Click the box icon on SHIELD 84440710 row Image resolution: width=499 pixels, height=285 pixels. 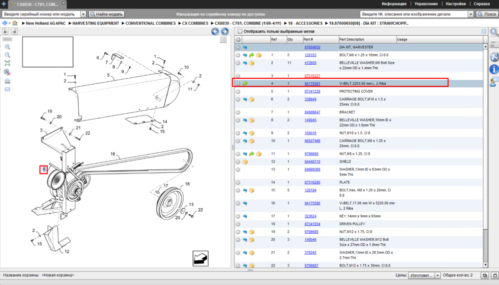pos(245,162)
